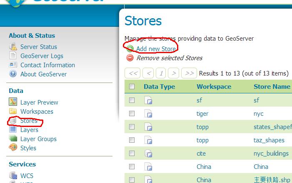Click data type icon for taz_shapes row
The height and width of the screenshot is (183, 292).
pos(148,140)
